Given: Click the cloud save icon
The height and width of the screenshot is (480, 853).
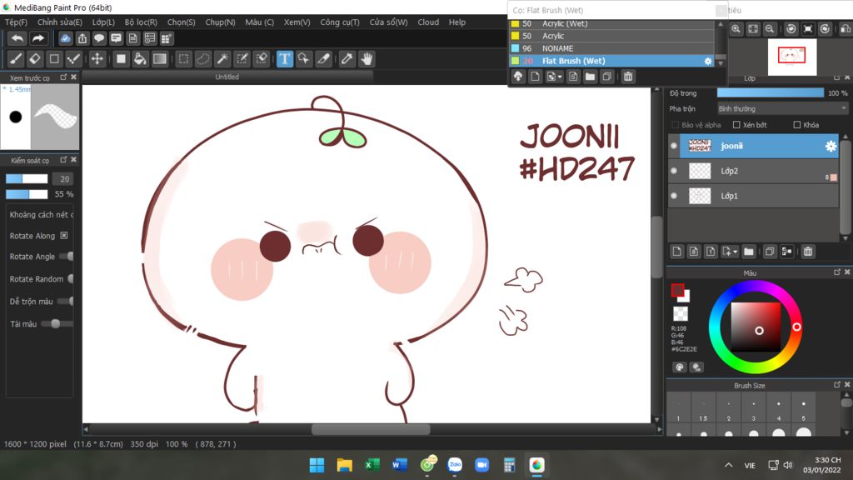Looking at the screenshot, I should tap(65, 38).
